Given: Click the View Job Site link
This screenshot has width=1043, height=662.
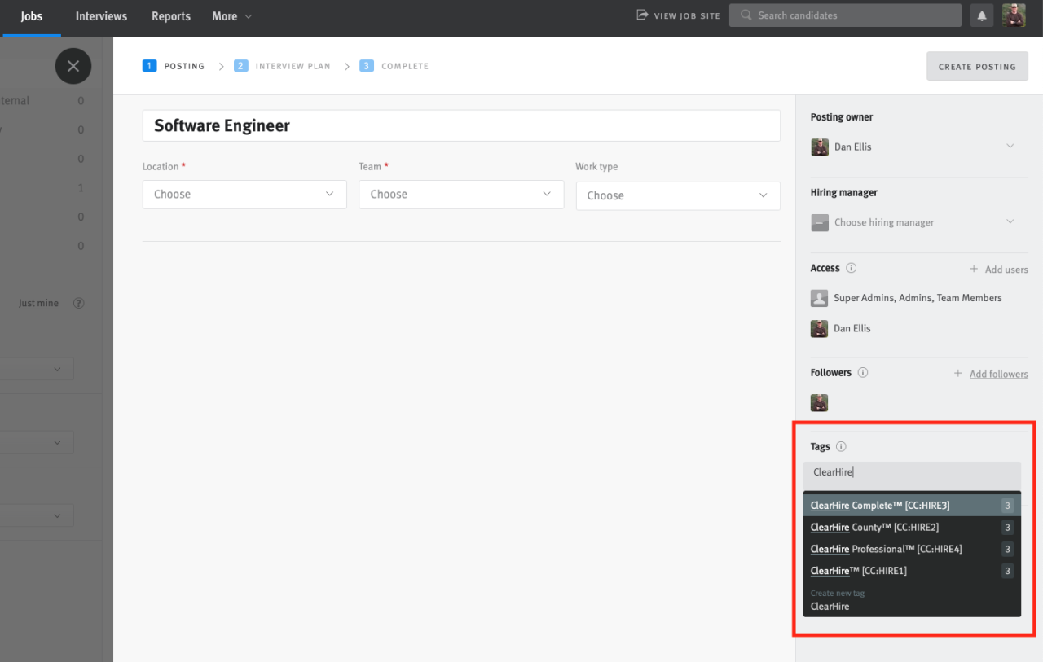Looking at the screenshot, I should pyautogui.click(x=687, y=15).
